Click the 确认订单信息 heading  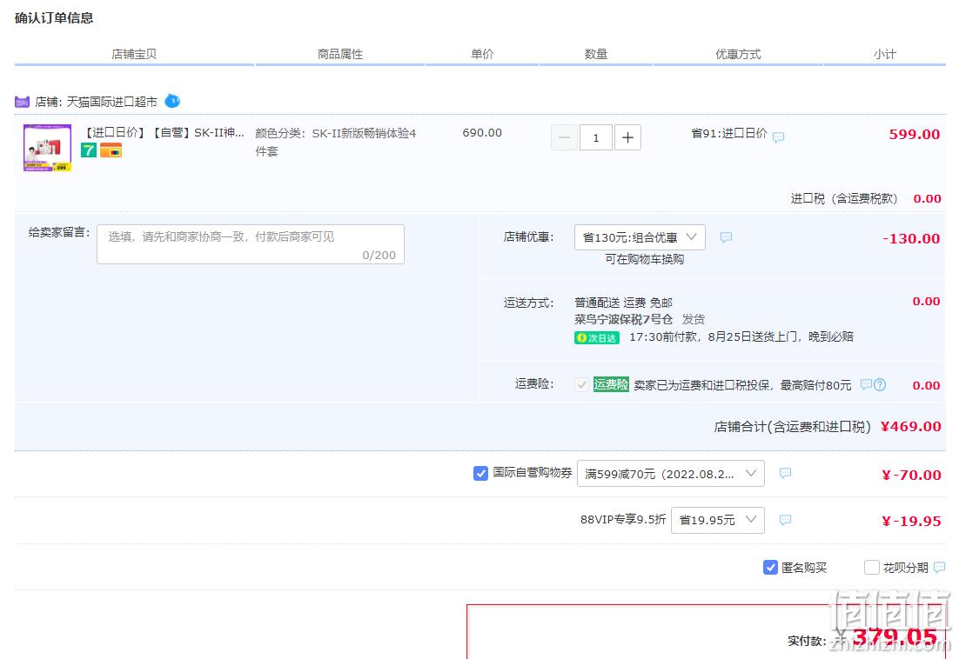[x=54, y=18]
